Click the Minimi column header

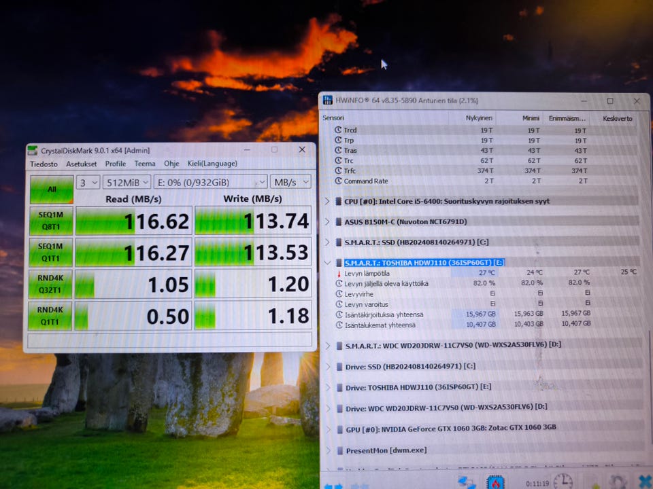[x=531, y=118]
